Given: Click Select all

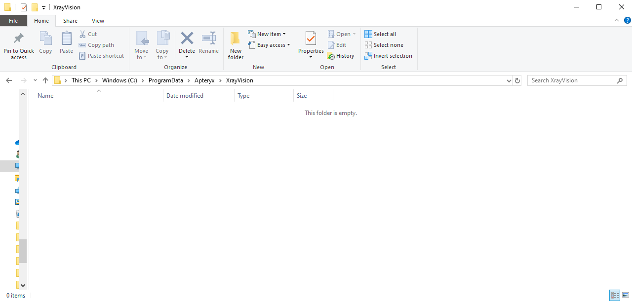Looking at the screenshot, I should click(380, 34).
